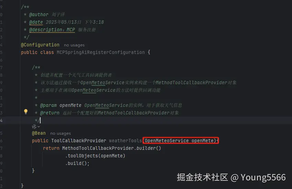Click the class name MCPSpringAiRegisterConfiguration

coord(100,53)
